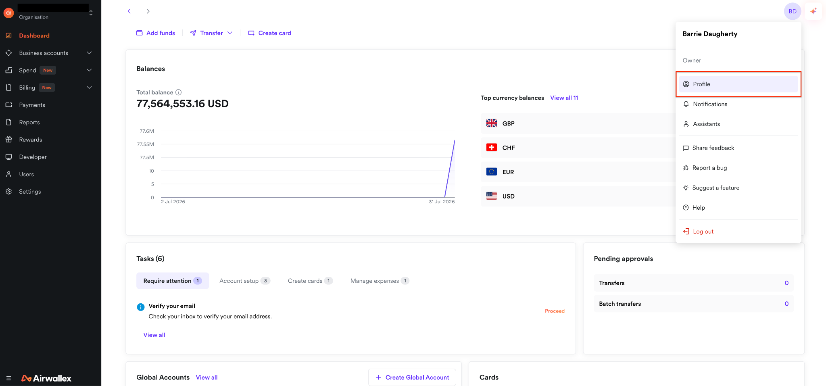The height and width of the screenshot is (386, 826).
Task: Open View all 11 currency balances
Action: (564, 98)
